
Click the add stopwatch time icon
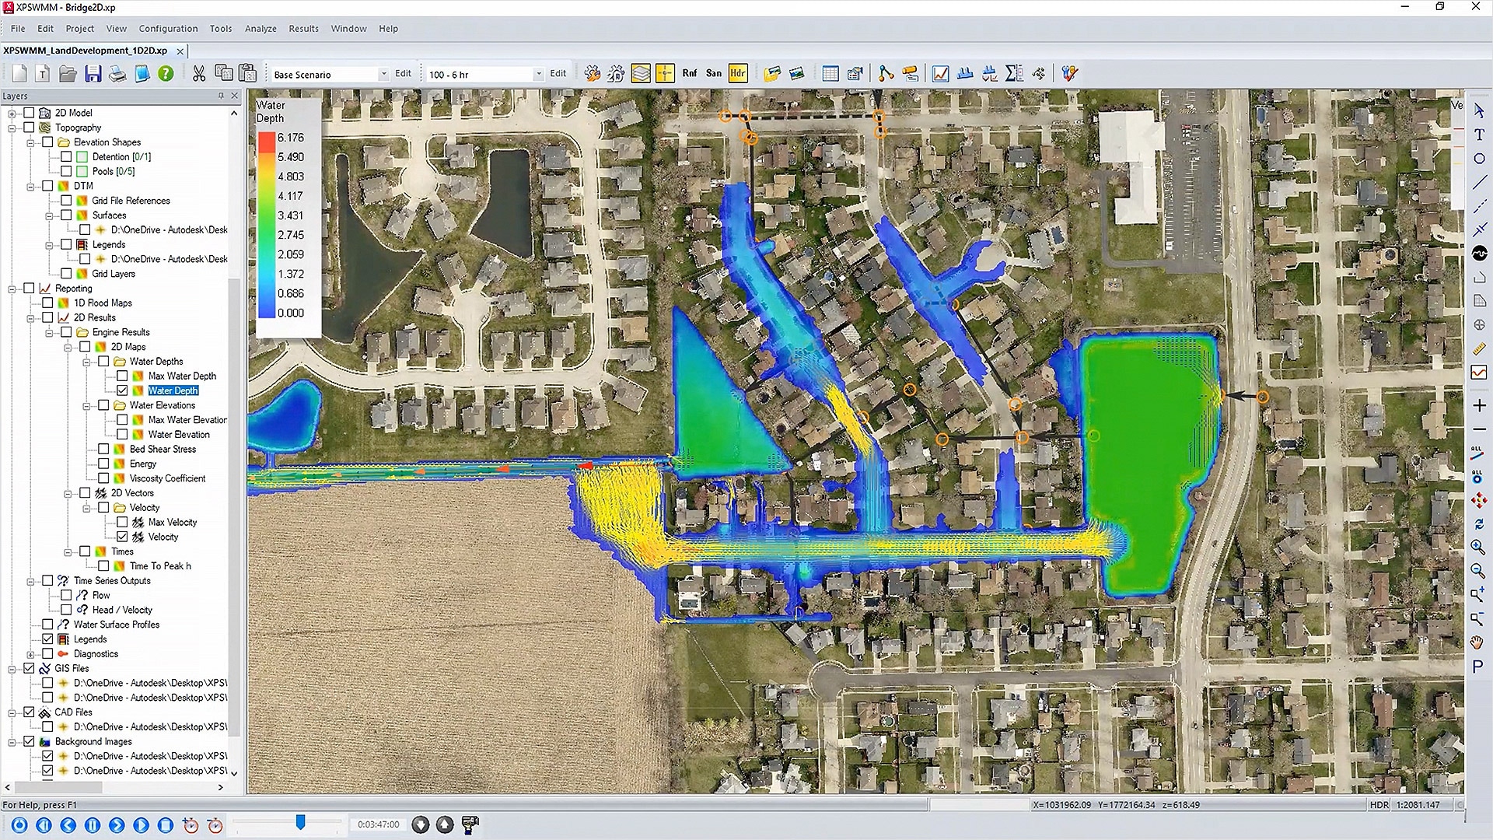coord(191,825)
